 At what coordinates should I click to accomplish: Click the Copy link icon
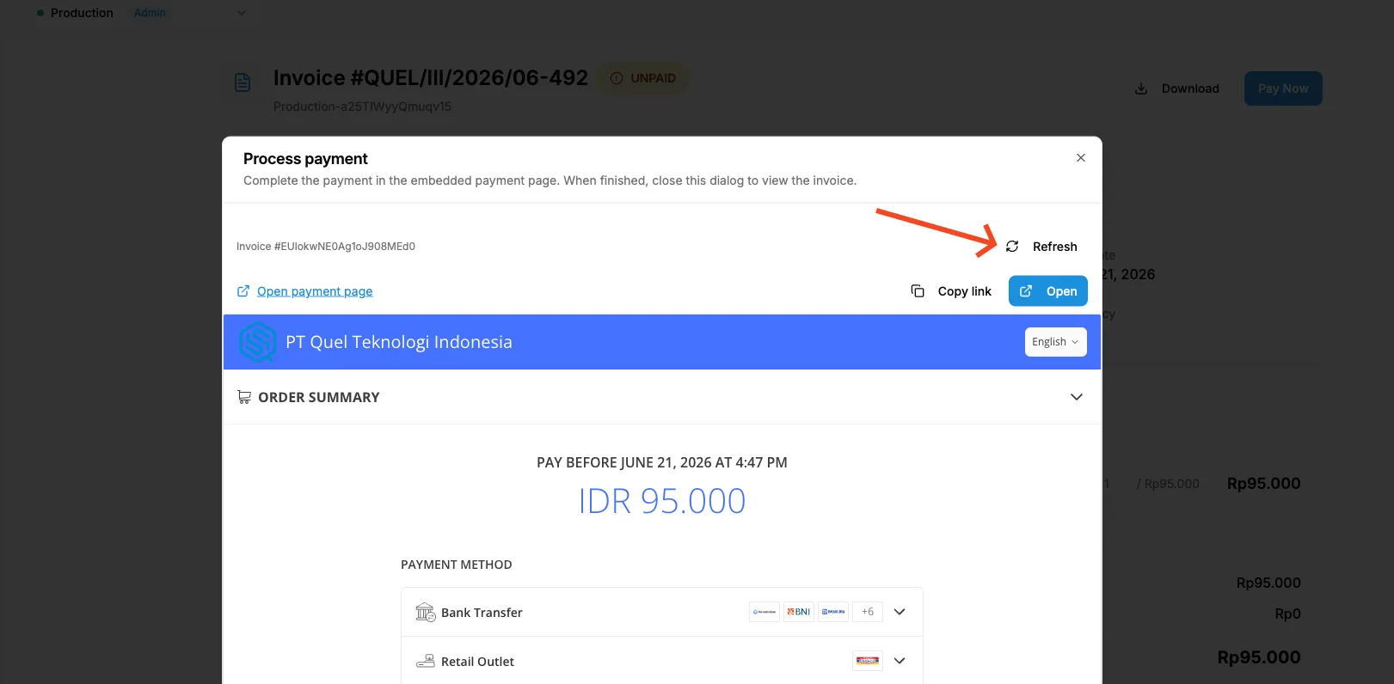click(918, 291)
